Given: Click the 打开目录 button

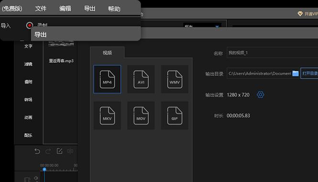Looking at the screenshot, I should point(309,73).
